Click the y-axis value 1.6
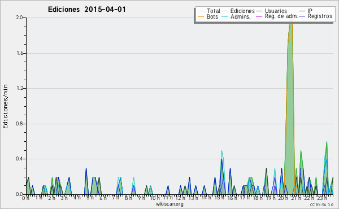Image resolution: width=339 pixels, height=209 pixels. [x=19, y=53]
